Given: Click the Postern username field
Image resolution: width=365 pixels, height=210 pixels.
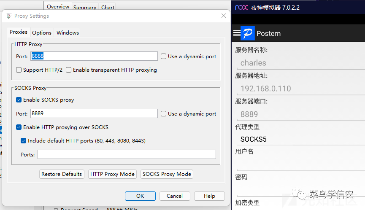Looking at the screenshot, I should [x=300, y=164].
